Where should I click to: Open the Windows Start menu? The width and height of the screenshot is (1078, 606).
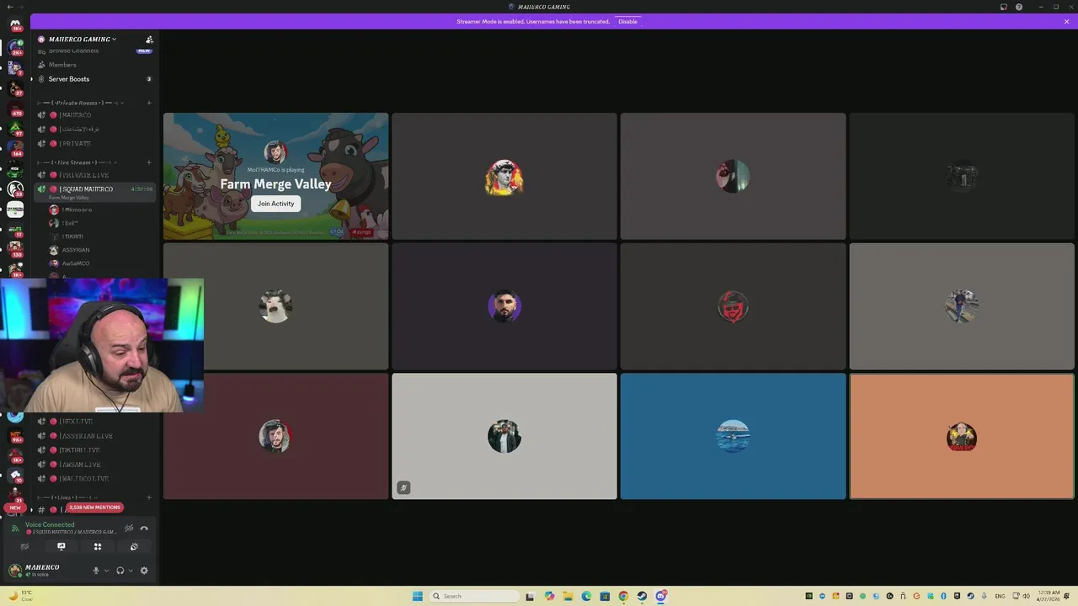(417, 596)
